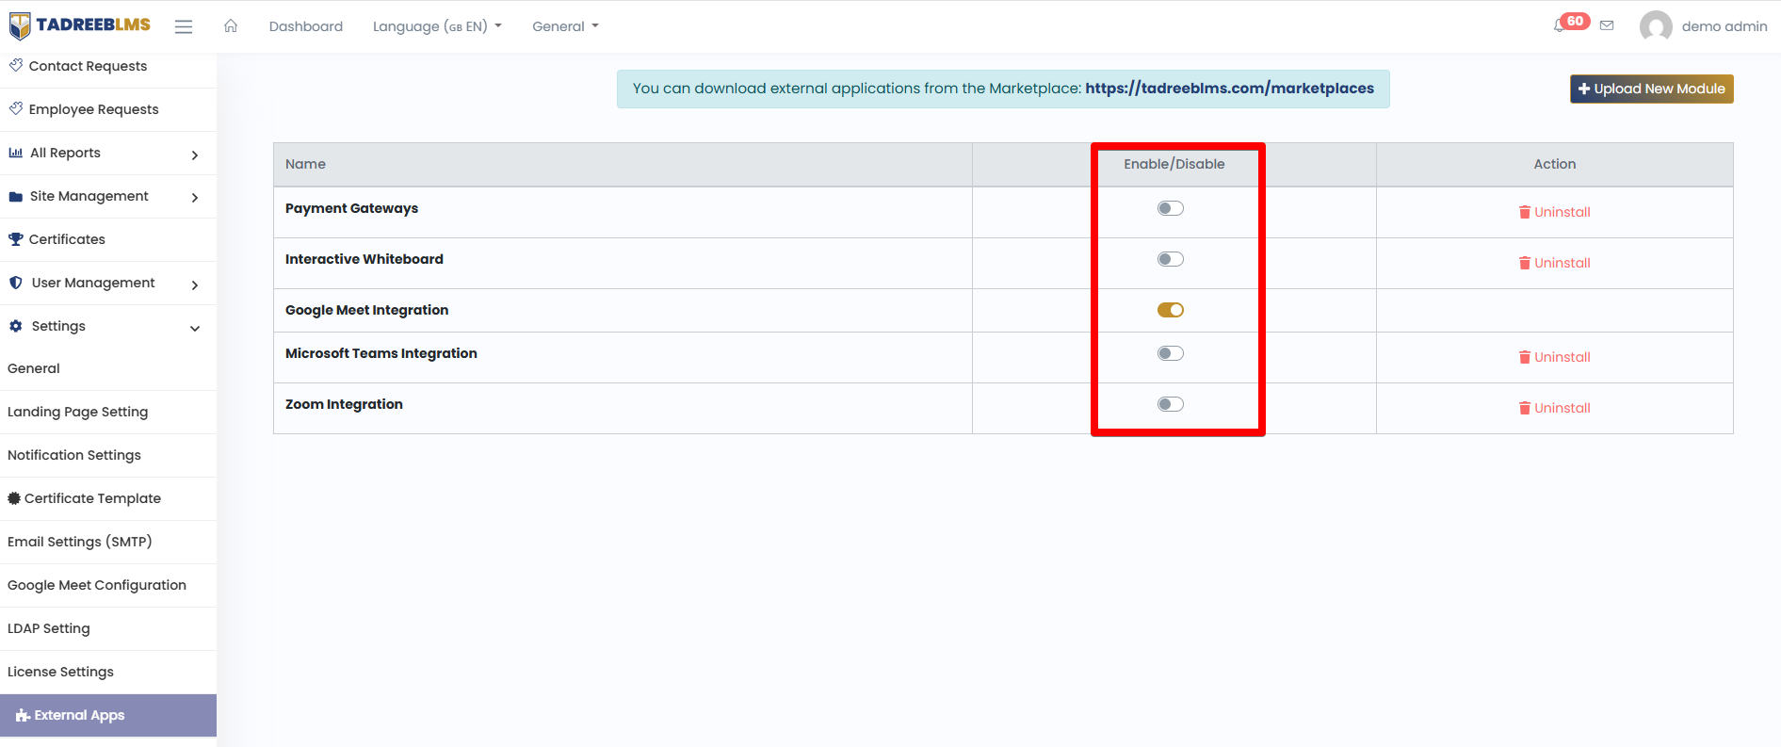Enable the Payment Gateways toggle
Screen dimensions: 1781x747
tap(1171, 208)
